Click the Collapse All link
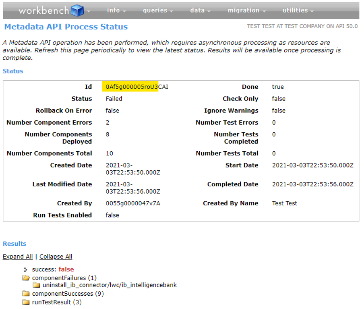 point(56,257)
